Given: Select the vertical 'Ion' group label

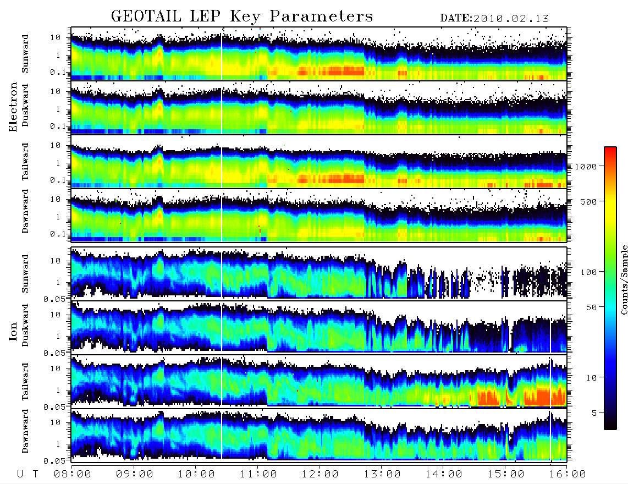Looking at the screenshot, I should point(13,332).
